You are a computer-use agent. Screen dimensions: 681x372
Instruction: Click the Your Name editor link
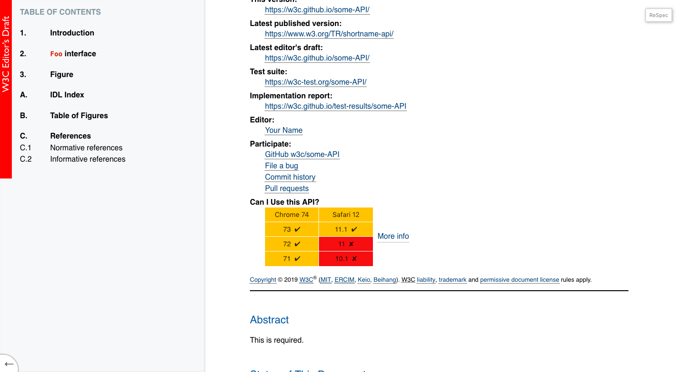[x=283, y=130]
